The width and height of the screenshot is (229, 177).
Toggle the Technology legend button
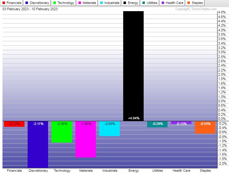point(64,3)
